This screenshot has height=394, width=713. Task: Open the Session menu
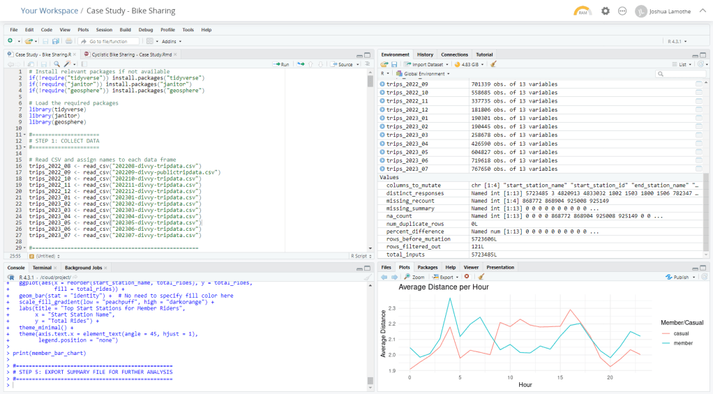coord(104,30)
